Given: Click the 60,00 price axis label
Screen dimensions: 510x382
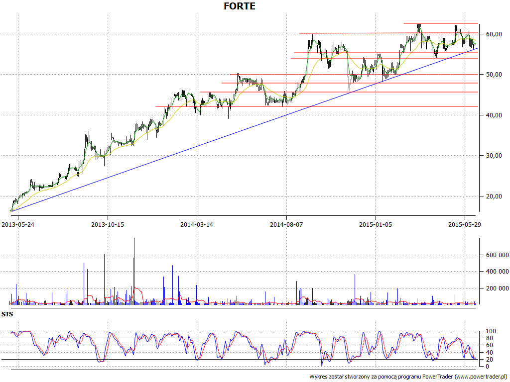Looking at the screenshot, I should [495, 34].
